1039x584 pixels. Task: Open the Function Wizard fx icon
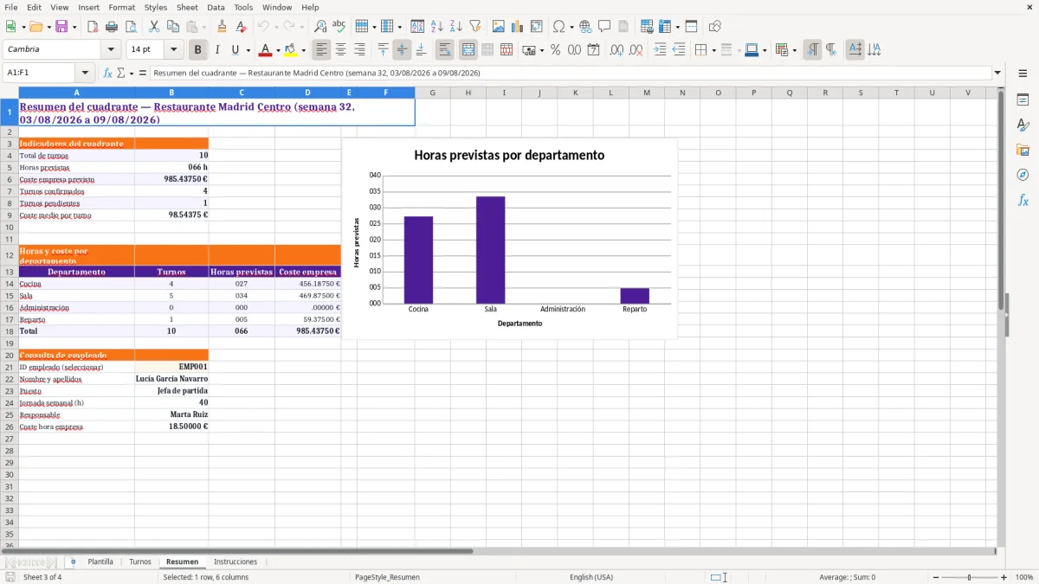click(108, 74)
